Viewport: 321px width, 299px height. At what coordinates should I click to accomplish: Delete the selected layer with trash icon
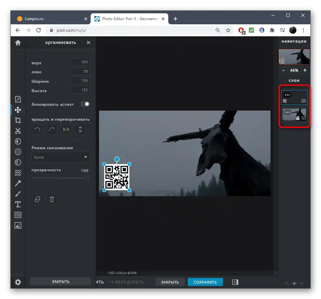[x=52, y=199]
